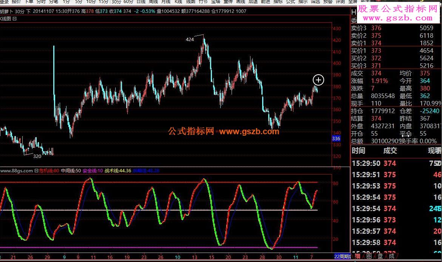Viewport: 442px width, 262px height.
Task: Click the 336 price marker on axis
Action: click(x=336, y=138)
